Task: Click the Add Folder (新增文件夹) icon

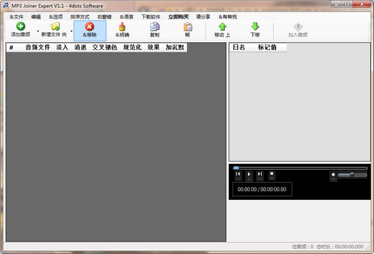Action: (x=55, y=27)
